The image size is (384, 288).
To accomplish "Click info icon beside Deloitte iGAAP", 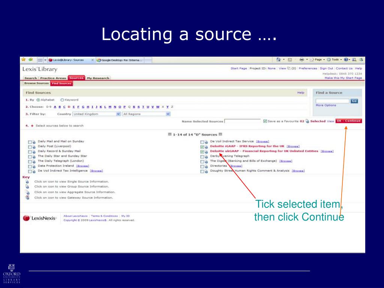I will 206,147.
